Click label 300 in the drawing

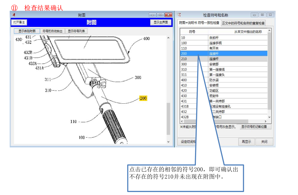[x=138, y=78]
